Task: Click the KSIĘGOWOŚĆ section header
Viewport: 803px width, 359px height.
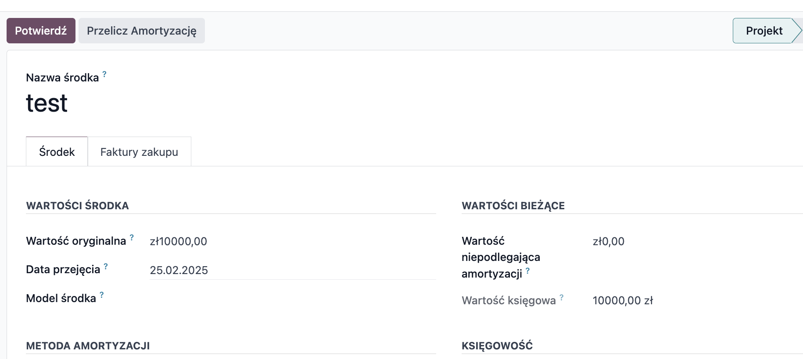Action: tap(497, 346)
